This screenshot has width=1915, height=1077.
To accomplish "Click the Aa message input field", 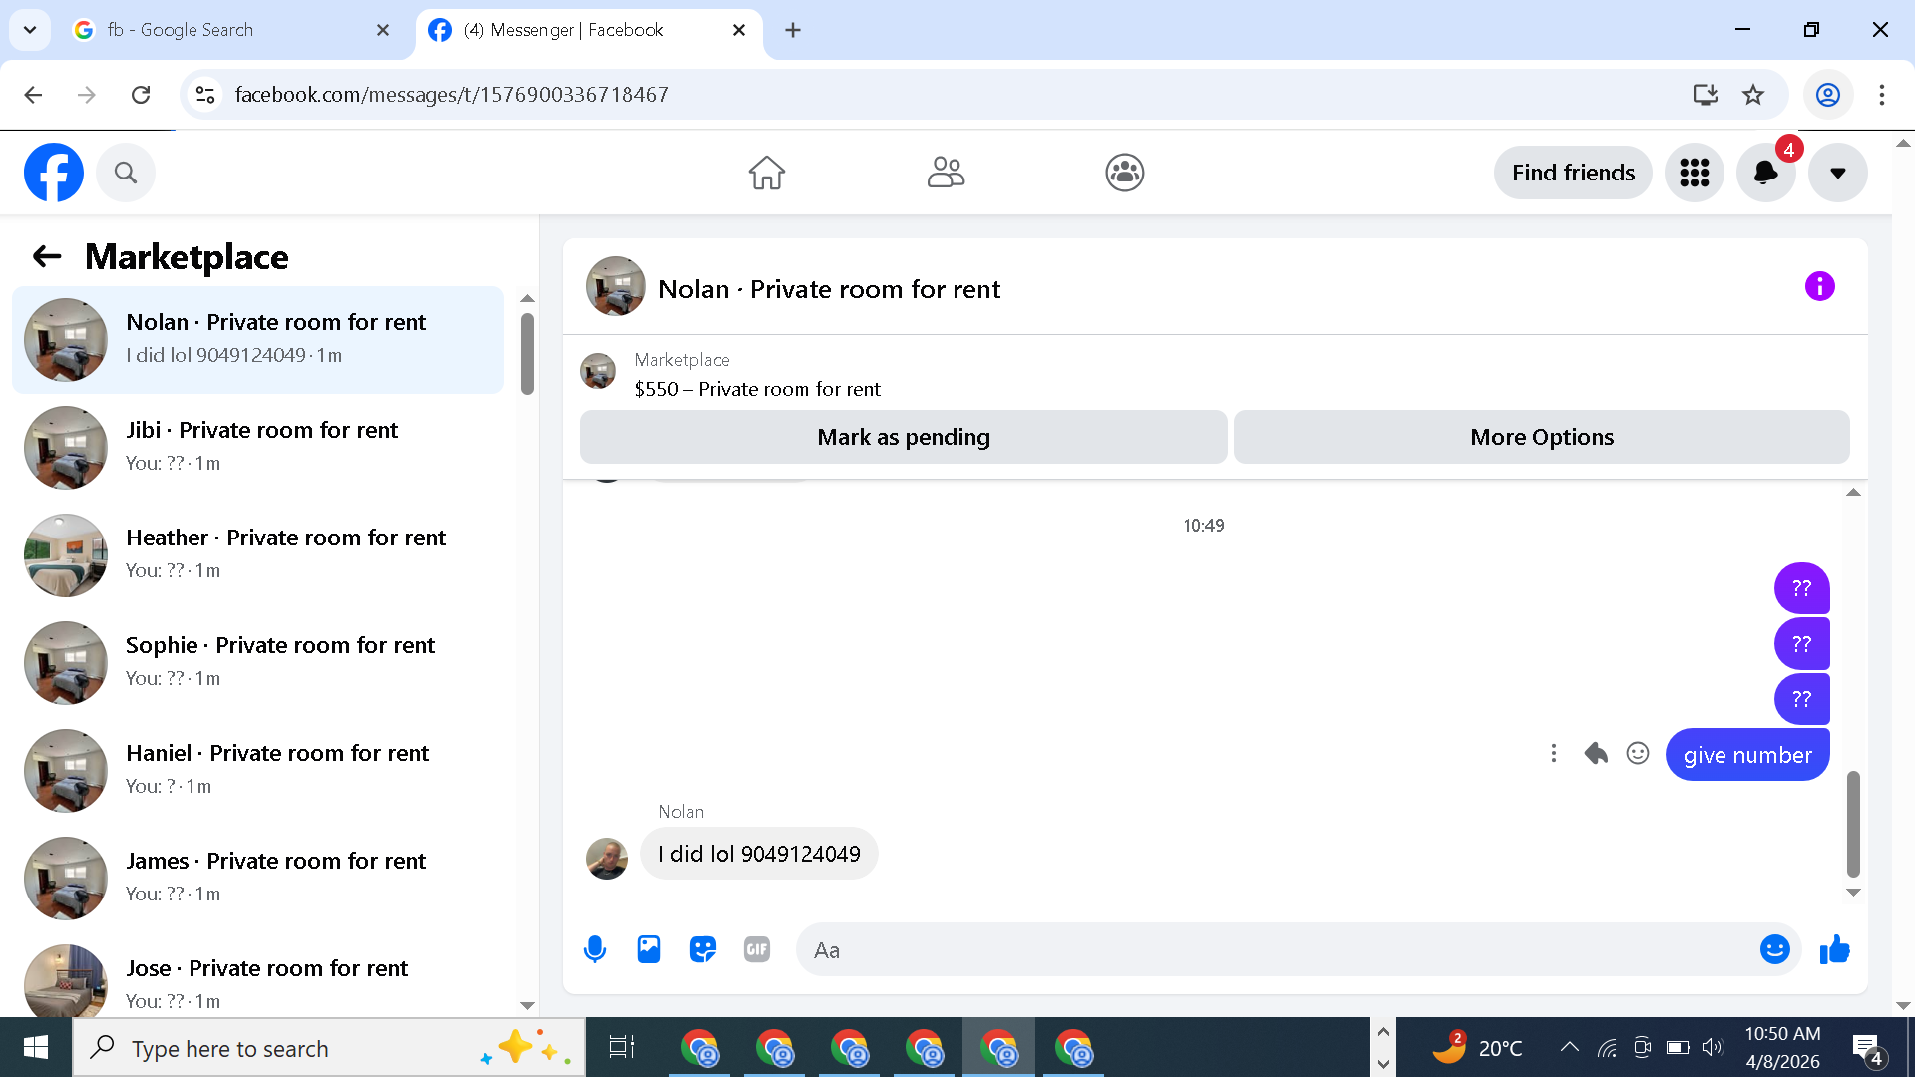I will click(1277, 949).
